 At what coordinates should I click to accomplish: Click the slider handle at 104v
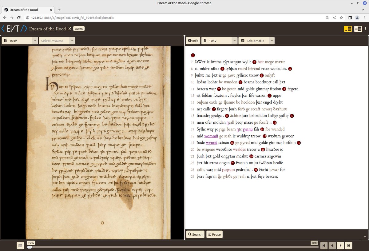point(29,247)
